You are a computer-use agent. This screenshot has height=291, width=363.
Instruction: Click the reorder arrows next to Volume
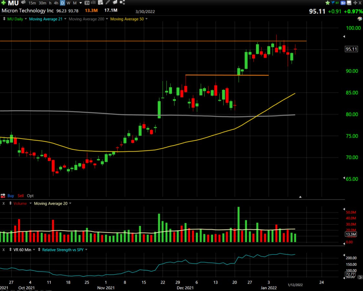pos(10,203)
